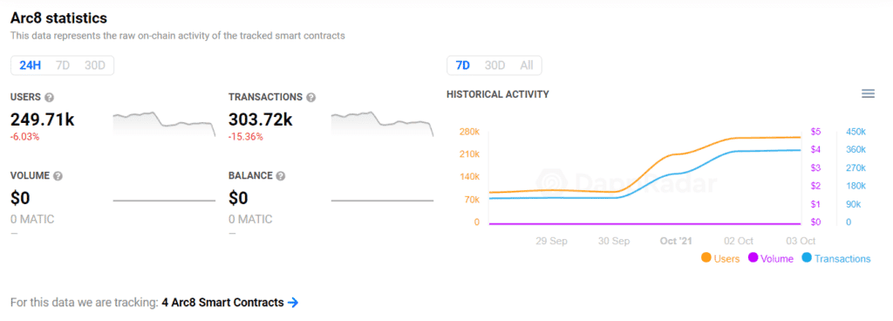
Task: Click the Balance help question-mark icon
Action: [x=281, y=176]
